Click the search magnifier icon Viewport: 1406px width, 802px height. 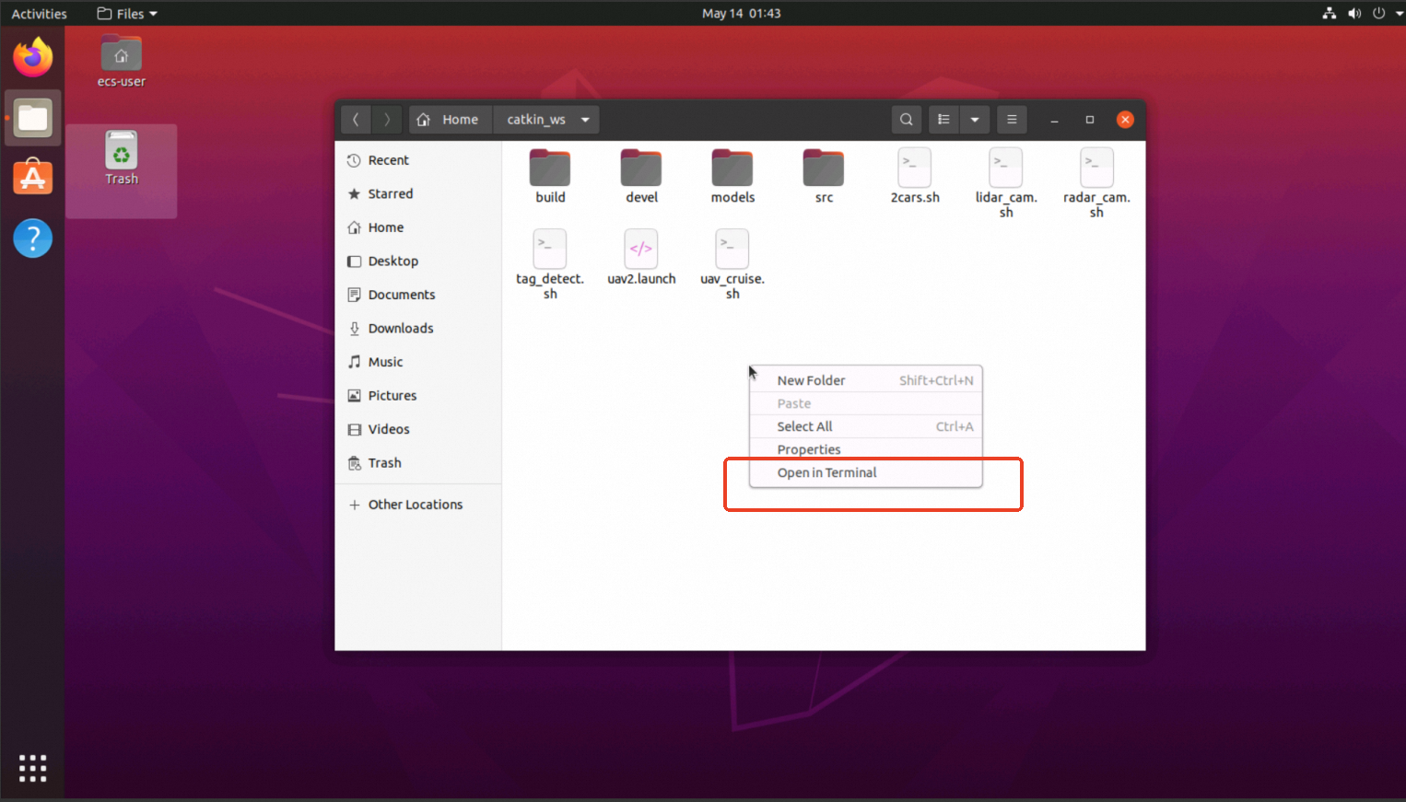pyautogui.click(x=907, y=120)
